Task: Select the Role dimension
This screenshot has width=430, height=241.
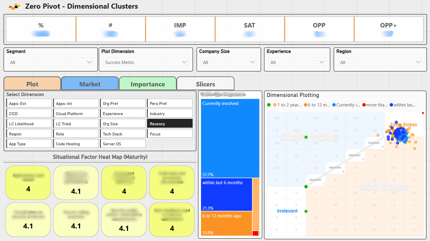Action: [x=76, y=134]
